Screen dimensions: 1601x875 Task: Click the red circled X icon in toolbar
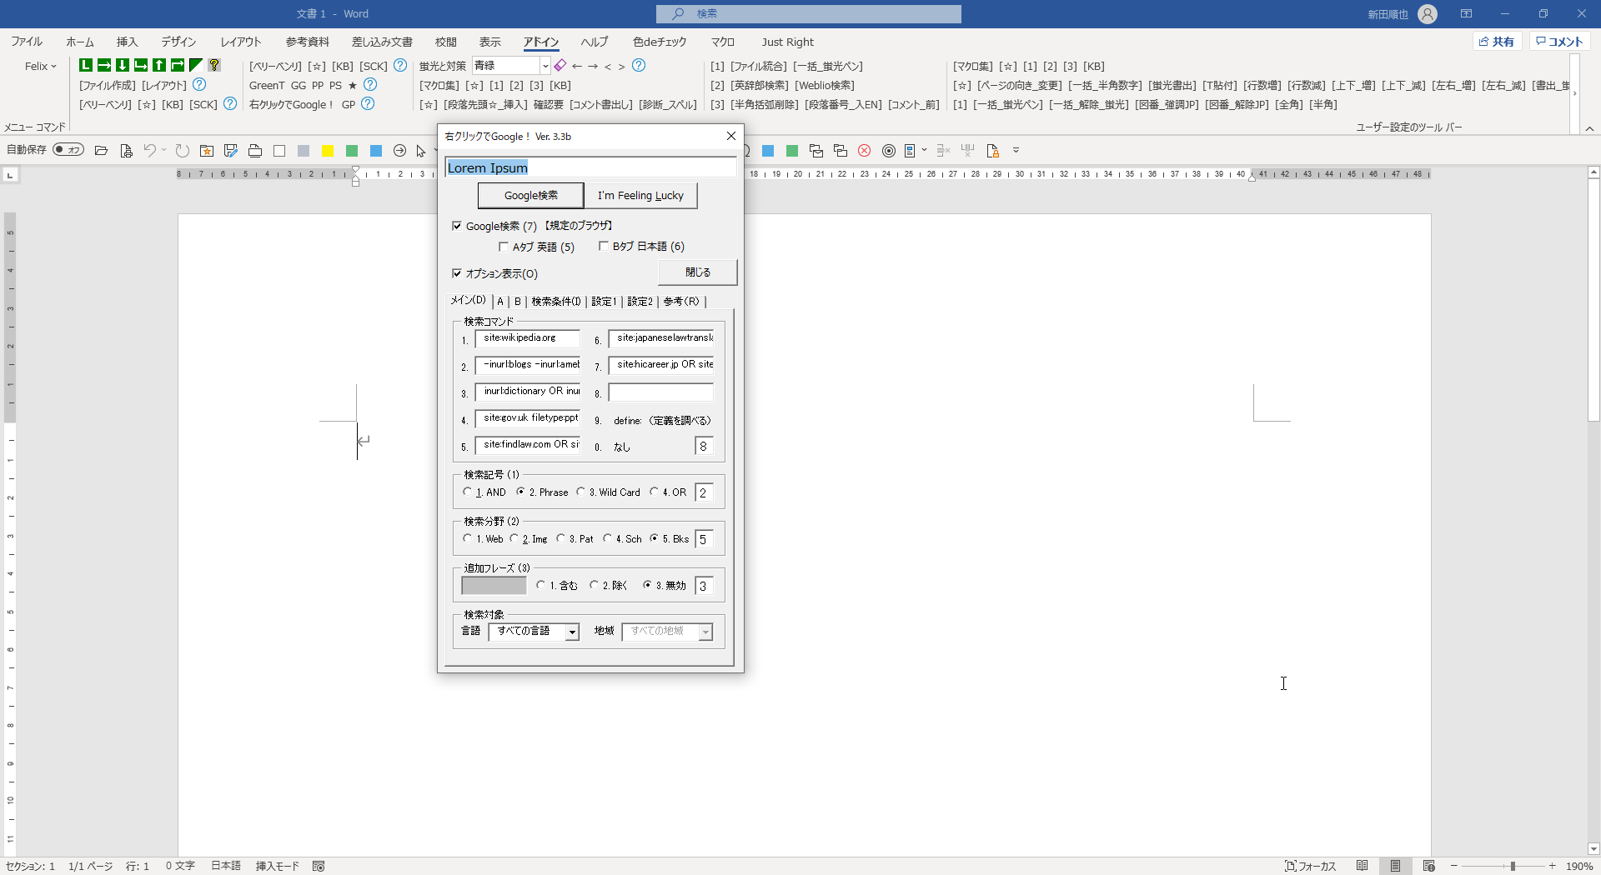[x=865, y=151]
